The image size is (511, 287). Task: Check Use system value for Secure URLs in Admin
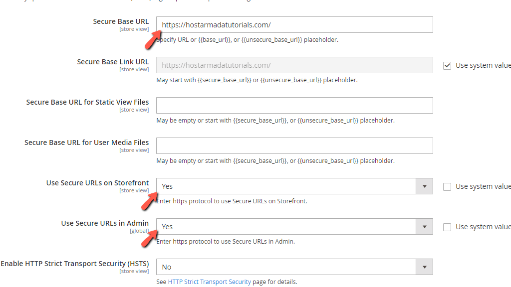pyautogui.click(x=447, y=227)
